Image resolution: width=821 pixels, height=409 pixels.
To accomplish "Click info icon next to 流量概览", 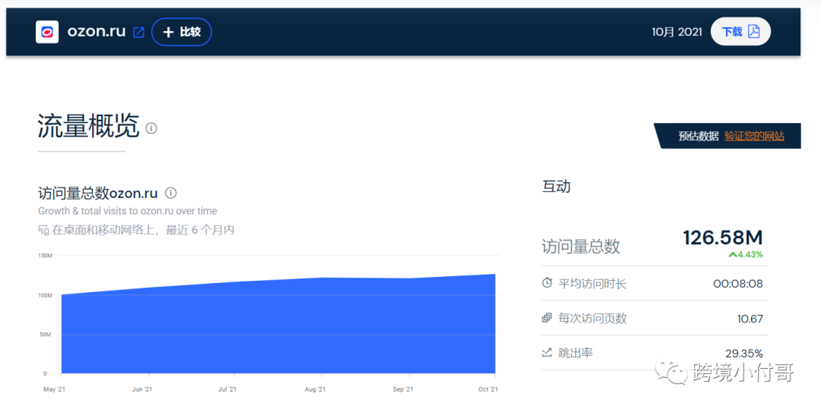I will point(151,128).
